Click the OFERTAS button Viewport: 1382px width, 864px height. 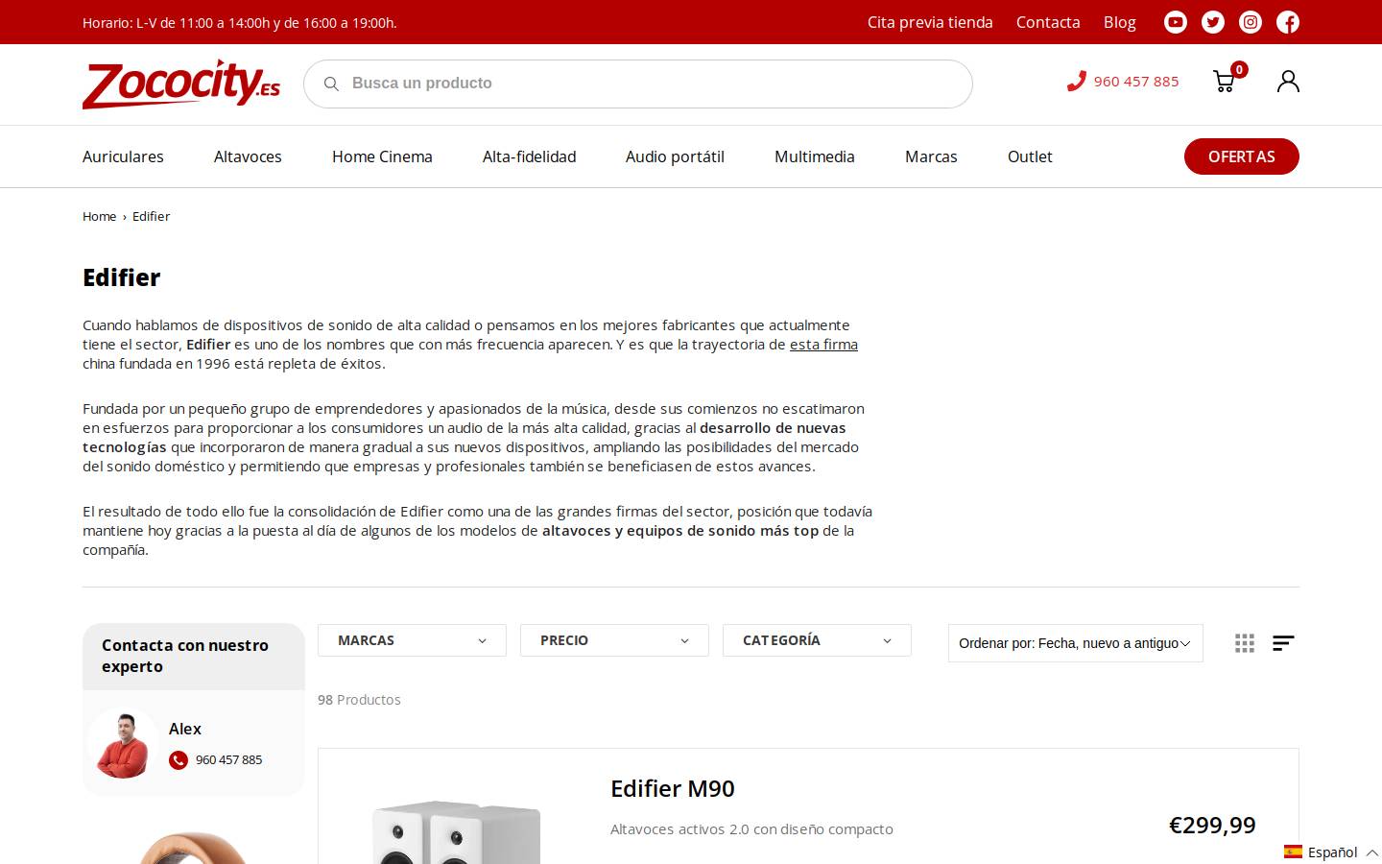pos(1242,156)
